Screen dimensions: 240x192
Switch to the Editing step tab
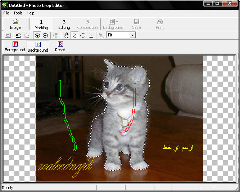click(x=64, y=24)
